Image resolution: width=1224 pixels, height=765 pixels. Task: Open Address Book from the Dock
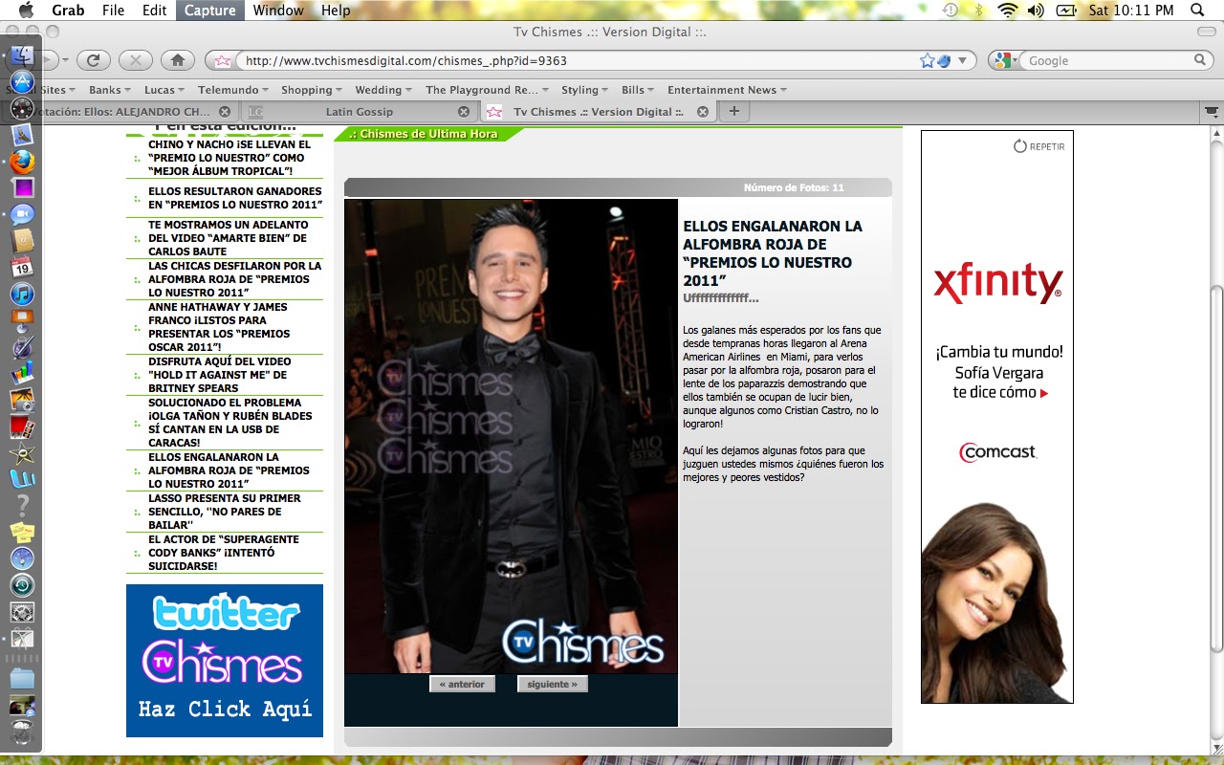click(22, 240)
